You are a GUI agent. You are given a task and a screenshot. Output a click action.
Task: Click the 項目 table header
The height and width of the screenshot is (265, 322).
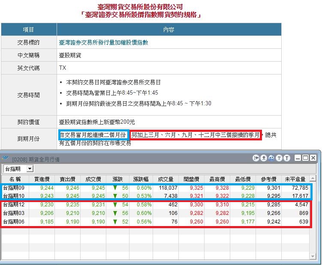pos(28,30)
